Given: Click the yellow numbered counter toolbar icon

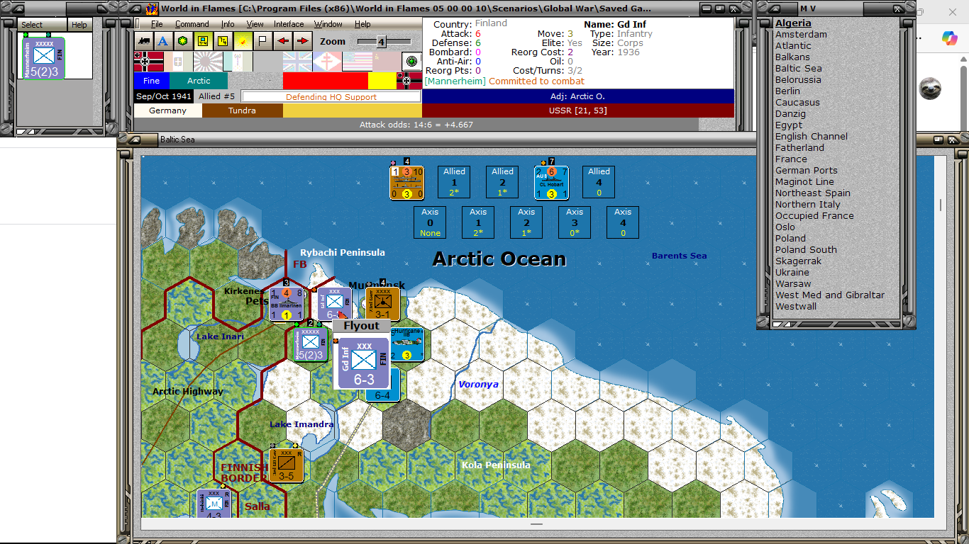Looking at the screenshot, I should click(x=223, y=41).
